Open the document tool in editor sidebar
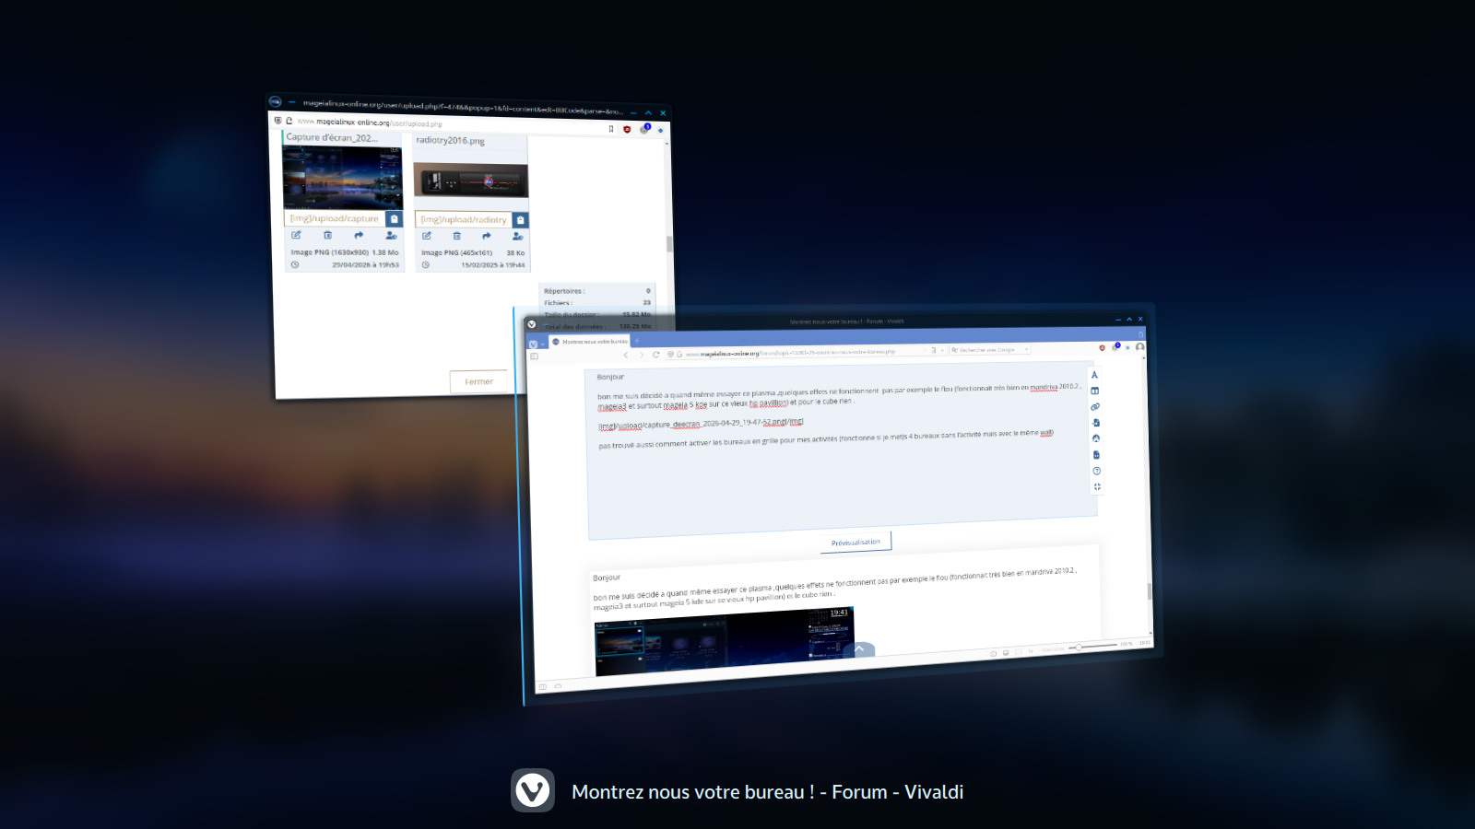Image resolution: width=1475 pixels, height=829 pixels. [x=1096, y=455]
